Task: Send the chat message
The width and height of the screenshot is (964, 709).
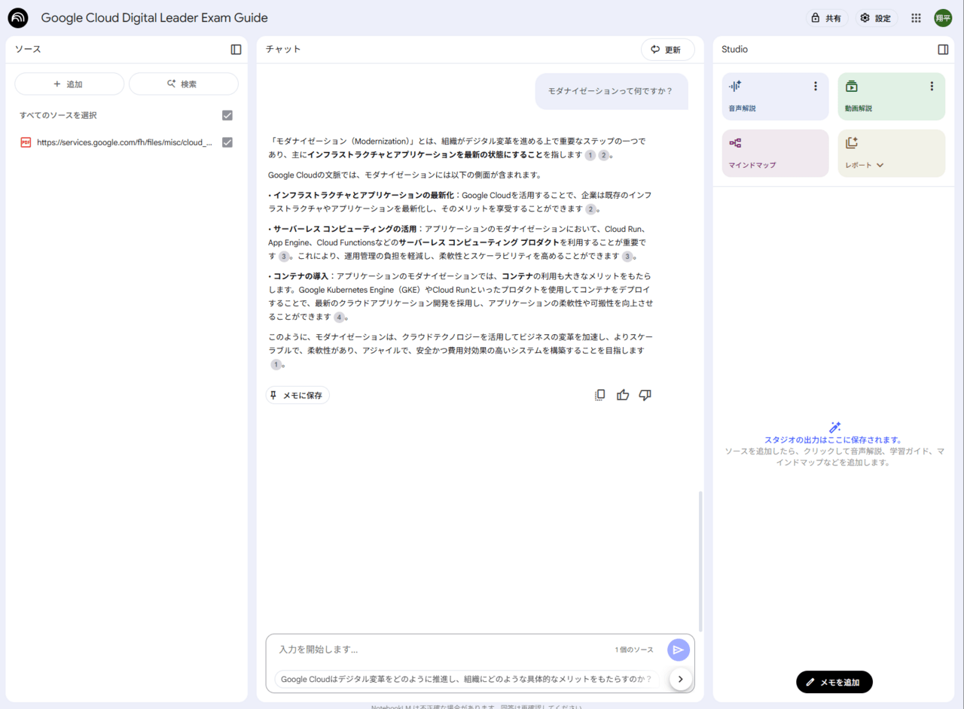Action: point(678,650)
